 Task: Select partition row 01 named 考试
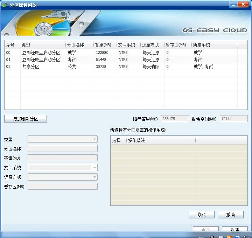(x=105, y=59)
